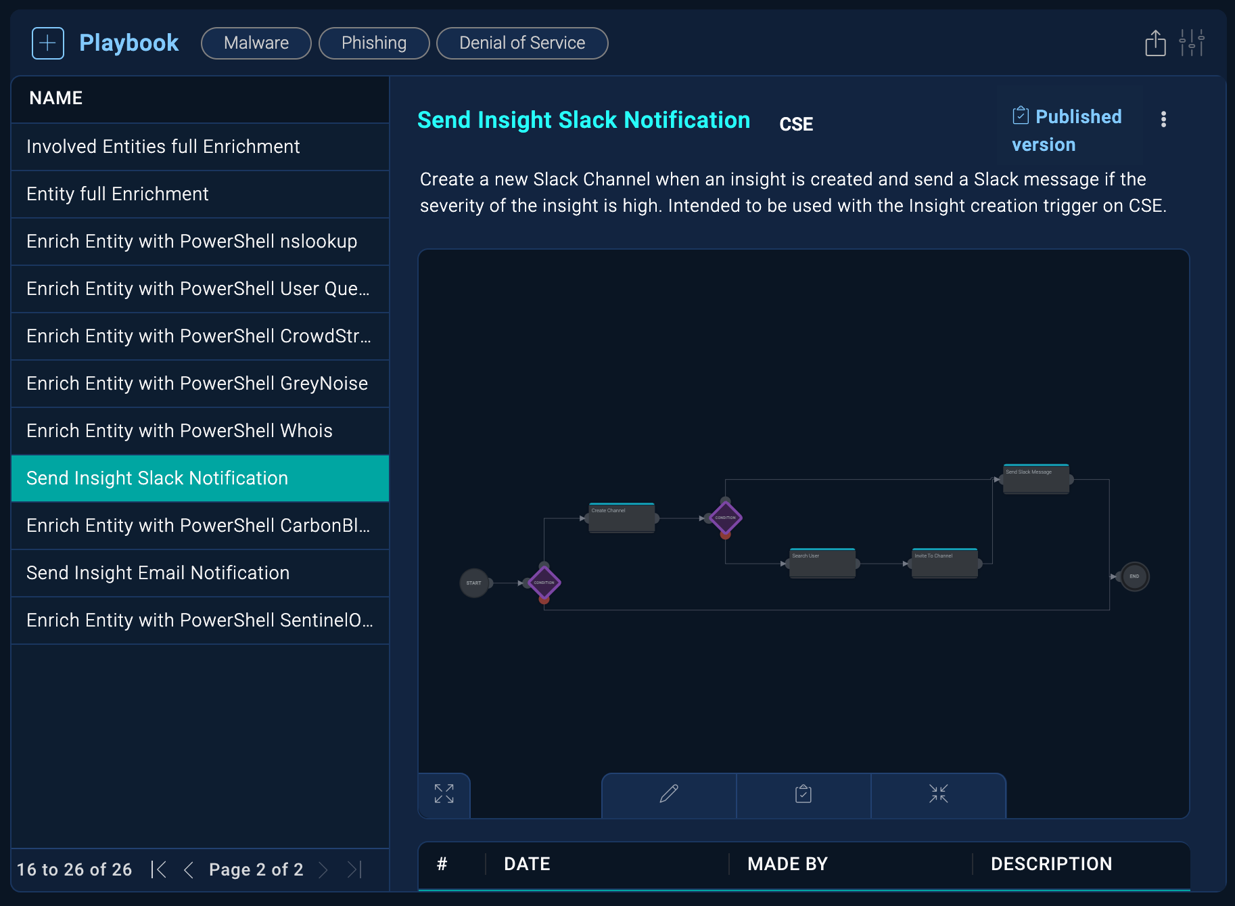Click the plus icon to create a playbook
This screenshot has width=1235, height=906.
[x=47, y=42]
